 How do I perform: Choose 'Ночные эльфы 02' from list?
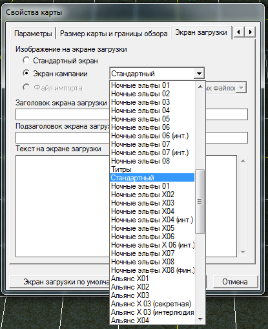152,94
